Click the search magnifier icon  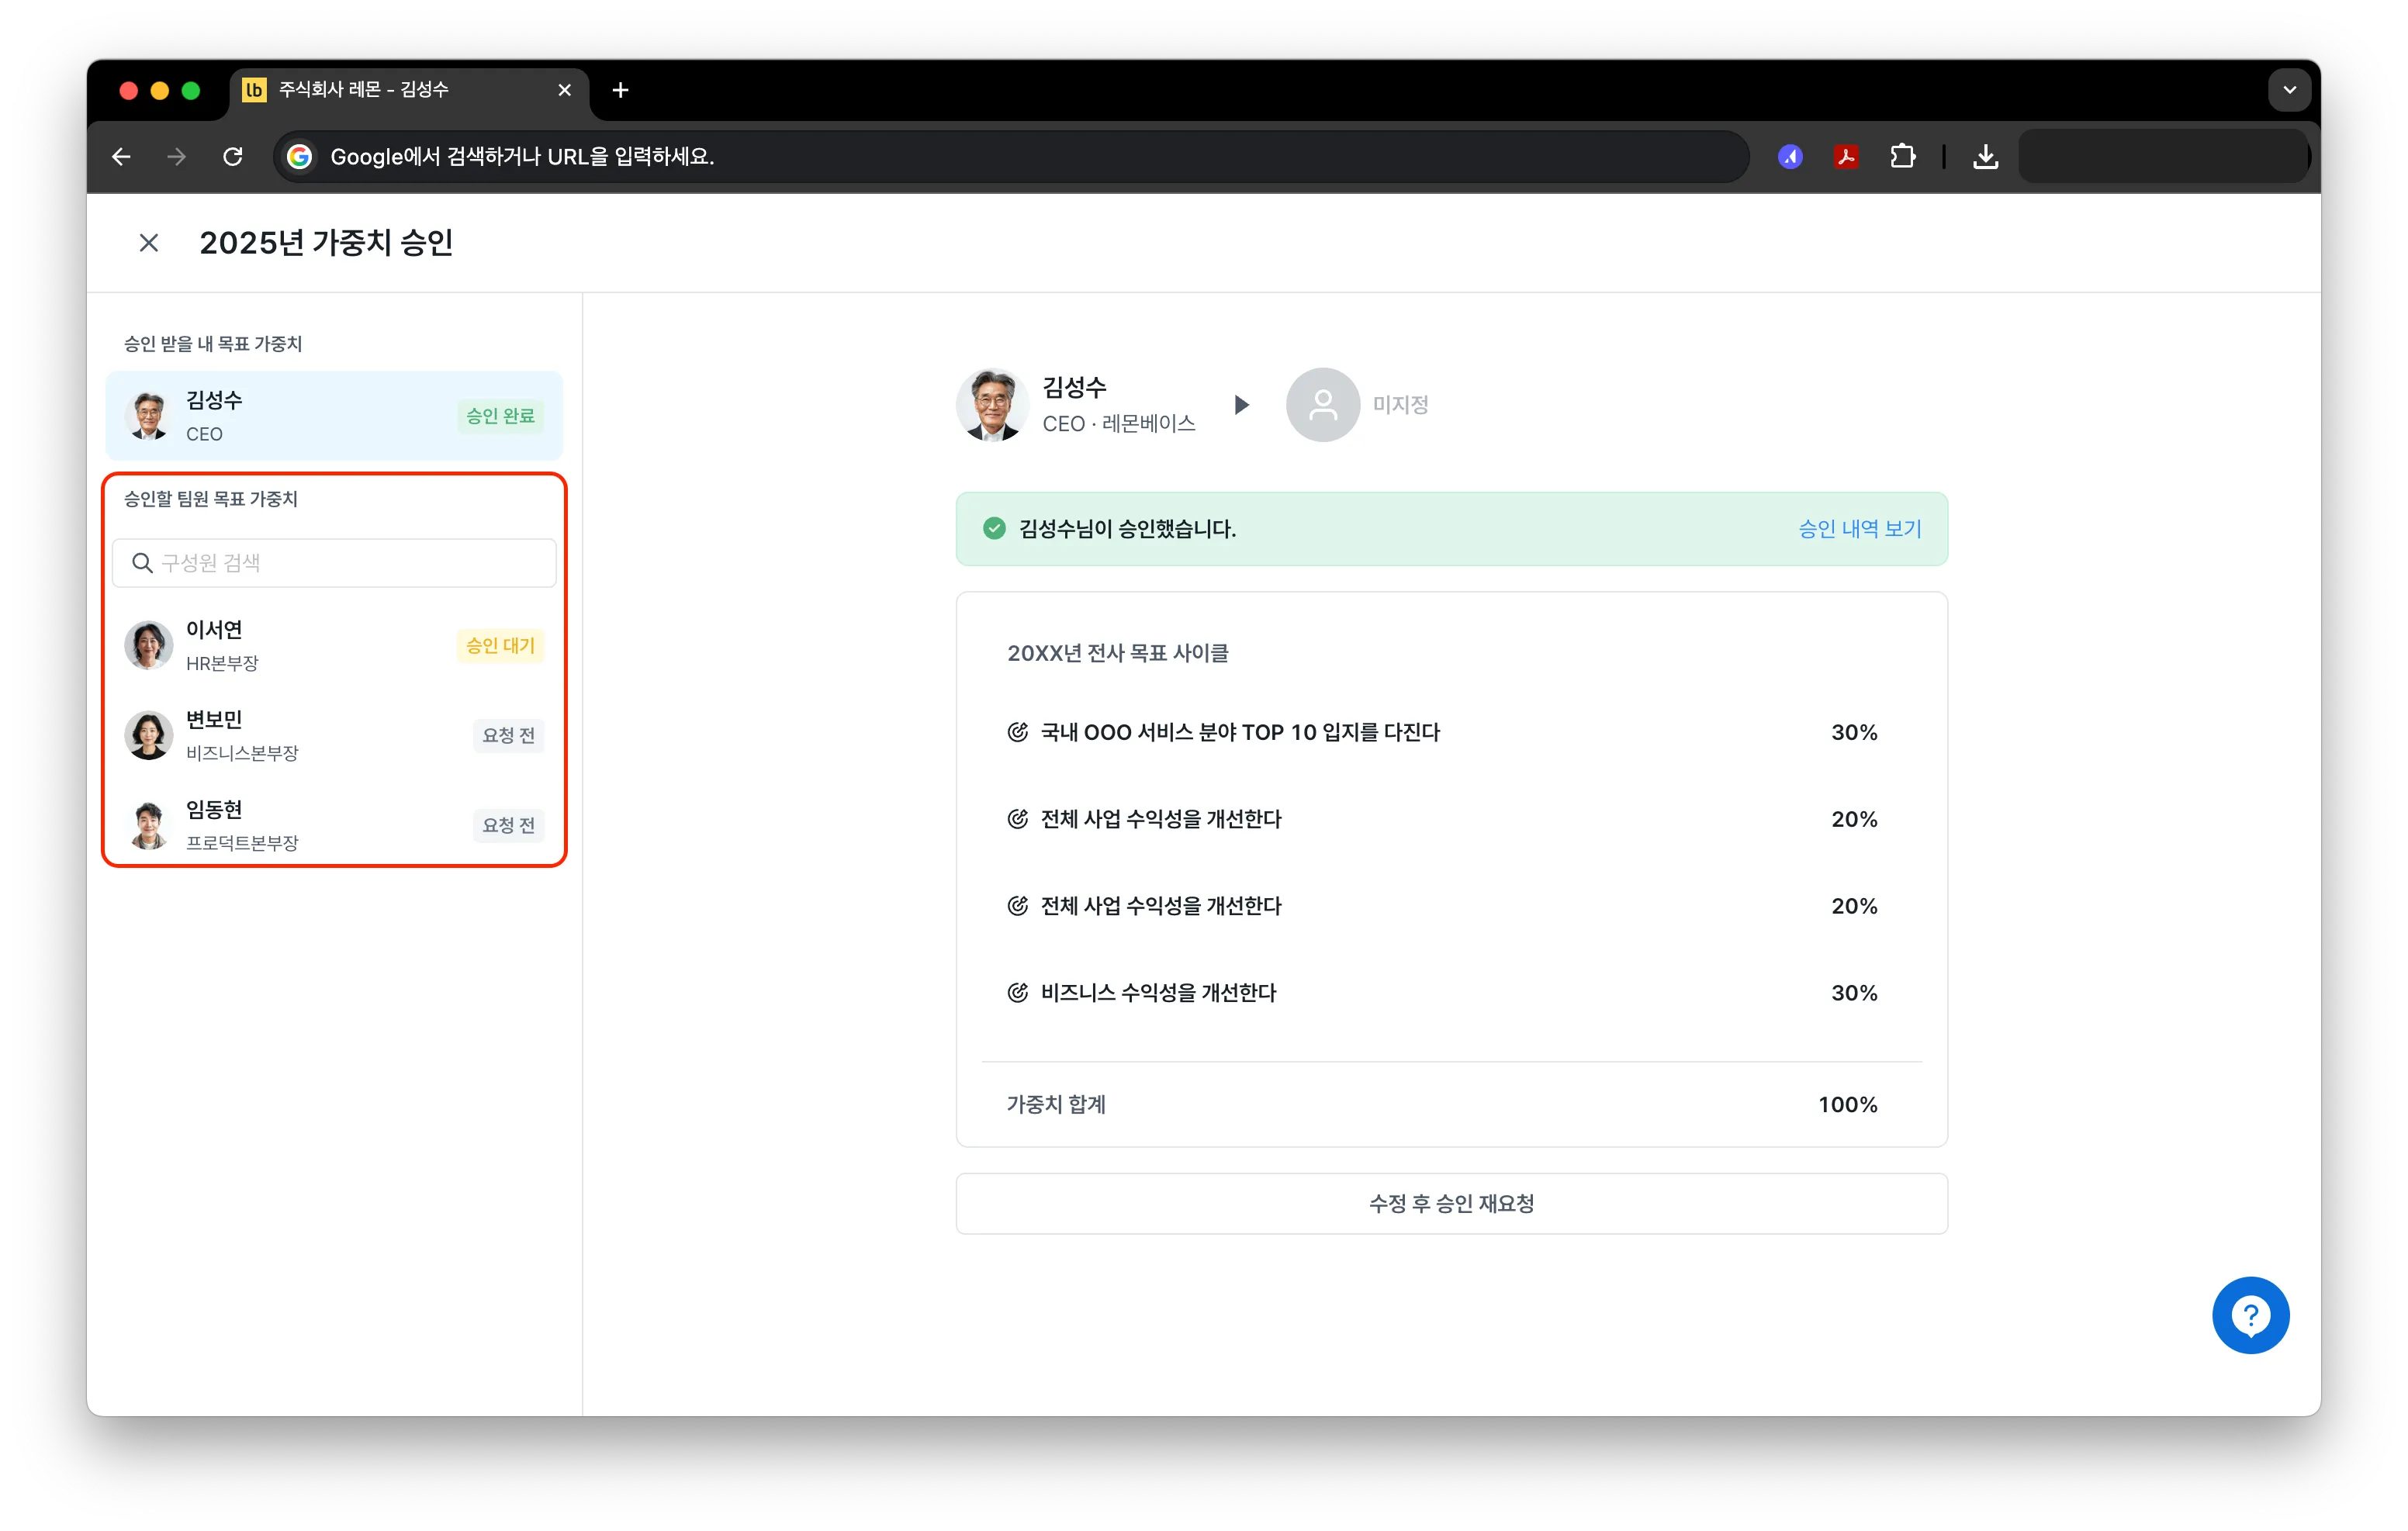pyautogui.click(x=143, y=563)
